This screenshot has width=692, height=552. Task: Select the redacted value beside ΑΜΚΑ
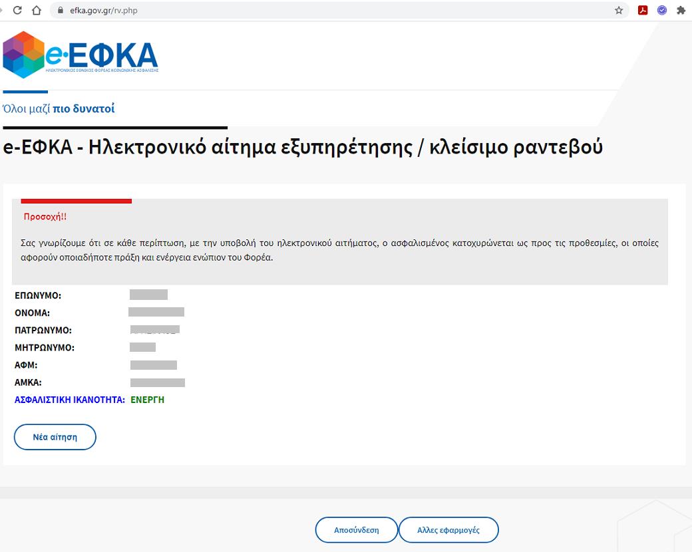pos(157,382)
